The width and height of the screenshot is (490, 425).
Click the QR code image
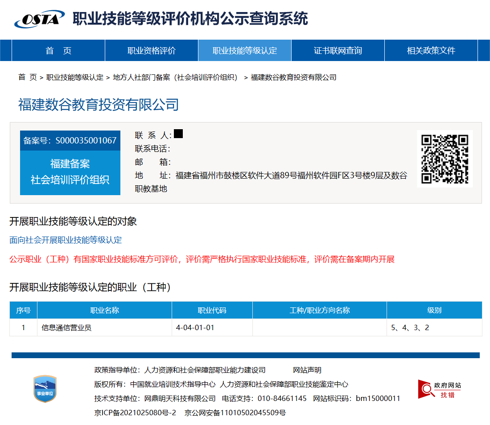[445, 159]
